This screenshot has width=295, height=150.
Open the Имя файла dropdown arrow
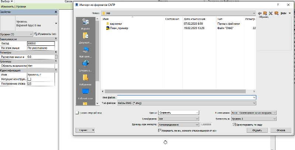click(254, 97)
